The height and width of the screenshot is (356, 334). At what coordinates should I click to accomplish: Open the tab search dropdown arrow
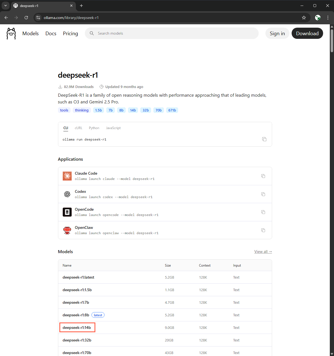tap(5, 6)
